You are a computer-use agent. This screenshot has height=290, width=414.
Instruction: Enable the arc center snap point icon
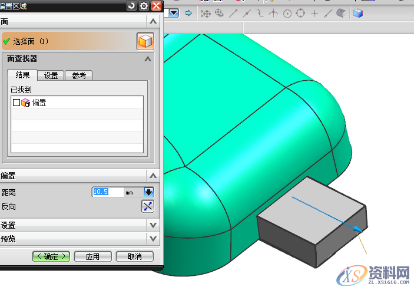[x=287, y=13]
